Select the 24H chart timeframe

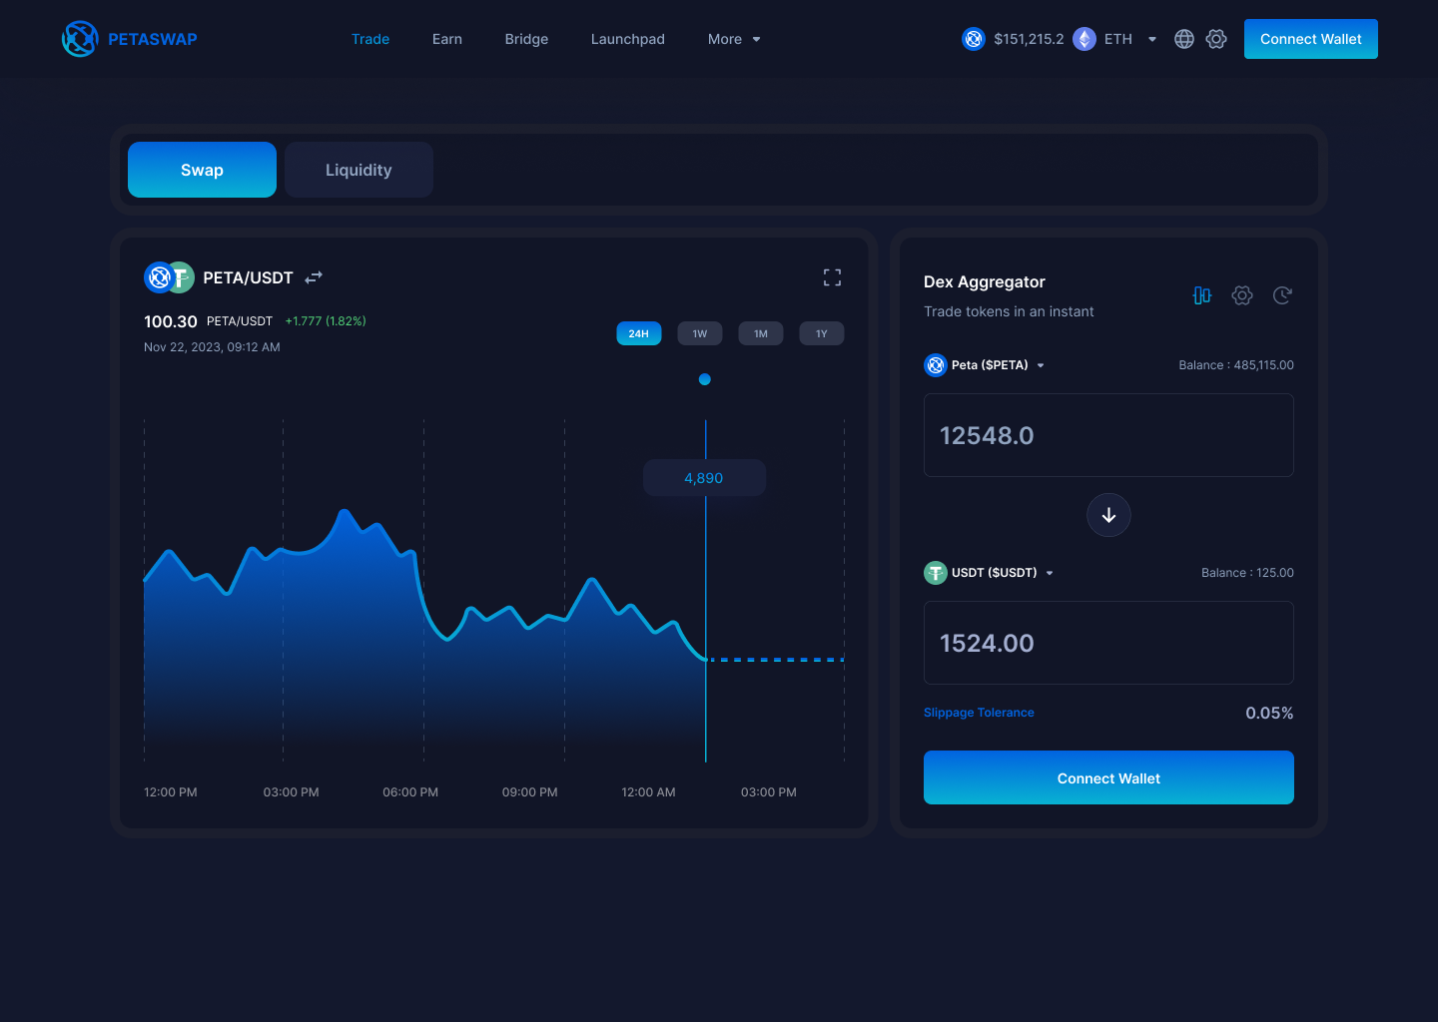click(639, 333)
